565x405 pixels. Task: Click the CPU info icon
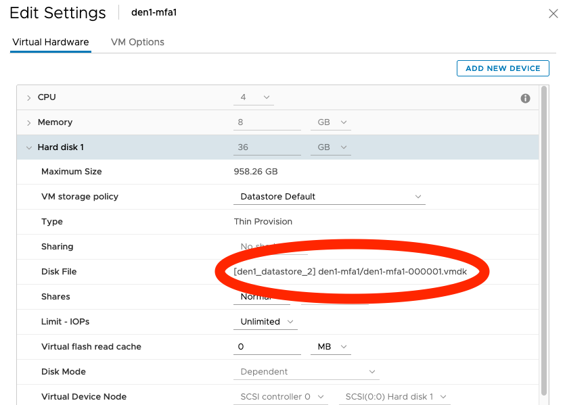525,98
